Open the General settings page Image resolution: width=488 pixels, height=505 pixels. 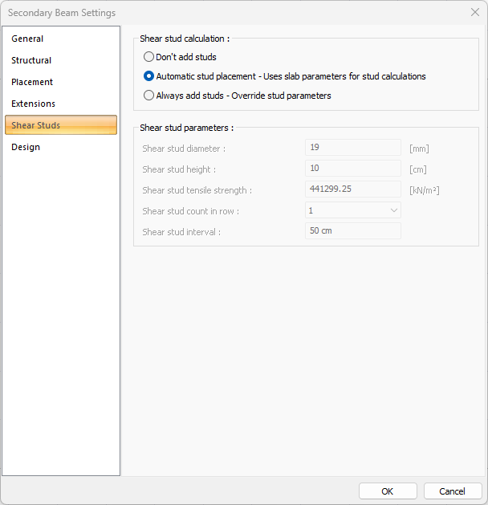tap(28, 39)
